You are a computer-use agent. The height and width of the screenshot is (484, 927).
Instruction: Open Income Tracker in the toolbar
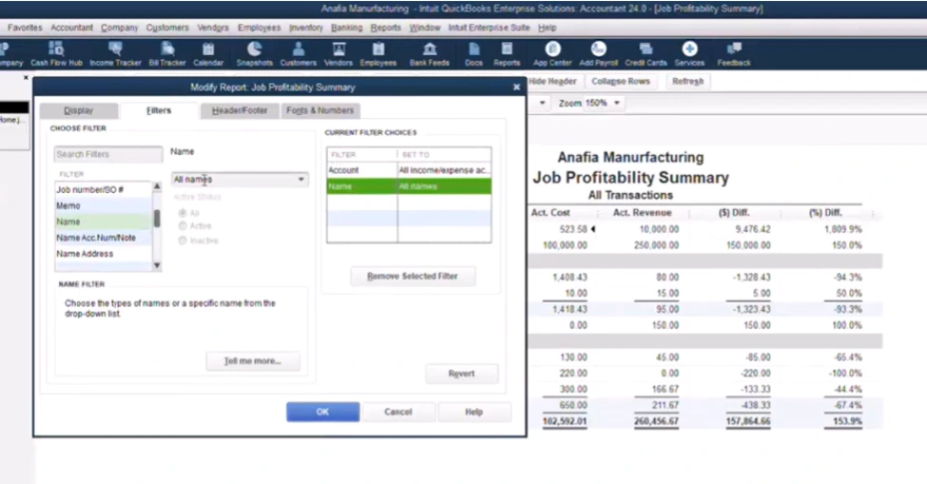pos(115,54)
